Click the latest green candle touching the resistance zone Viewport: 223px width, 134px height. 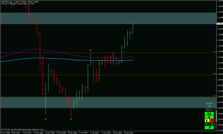(x=133, y=29)
